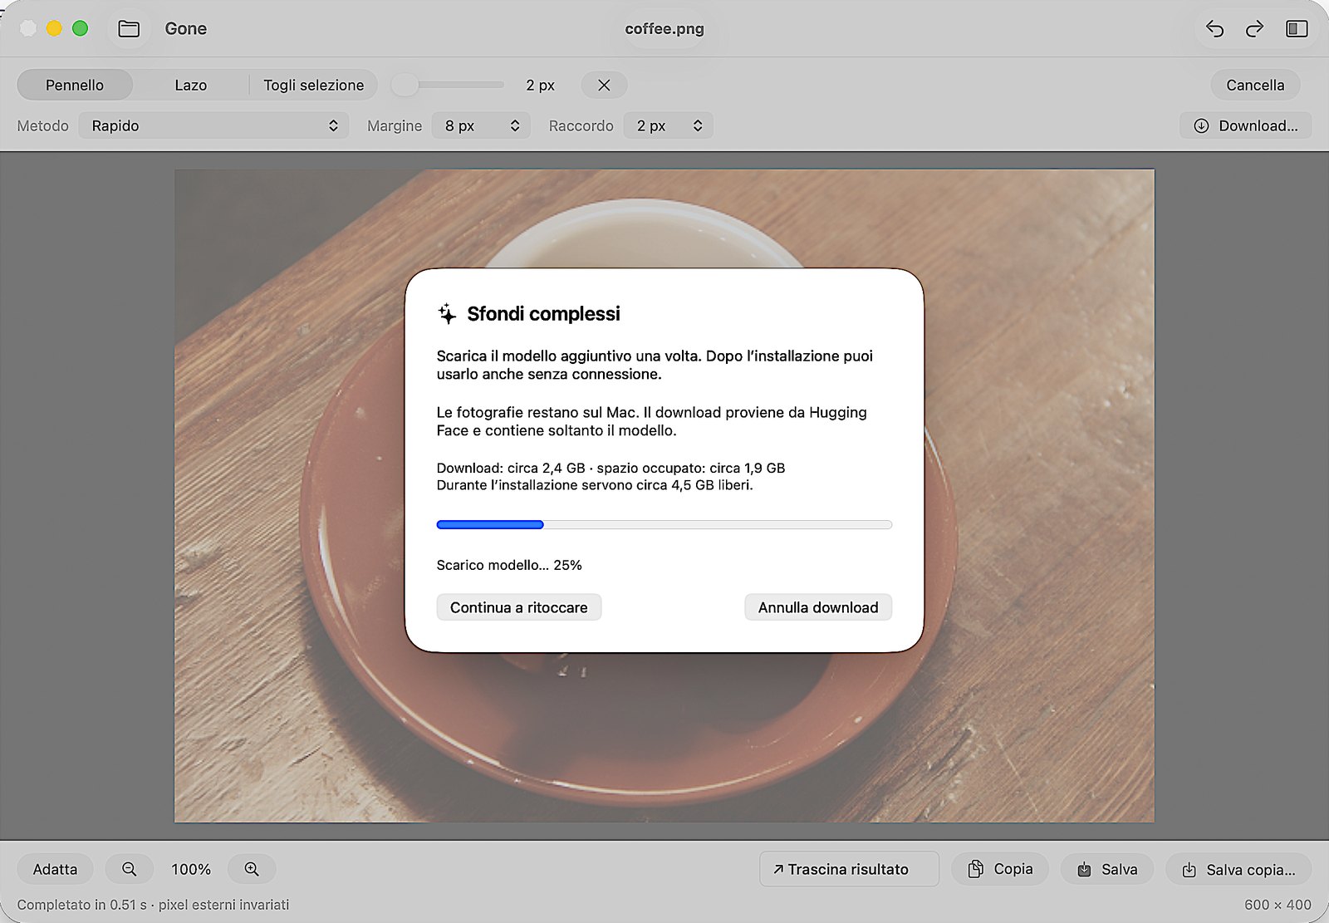Click the 600 × 400 dimensions readout
1329x923 pixels.
1278,905
